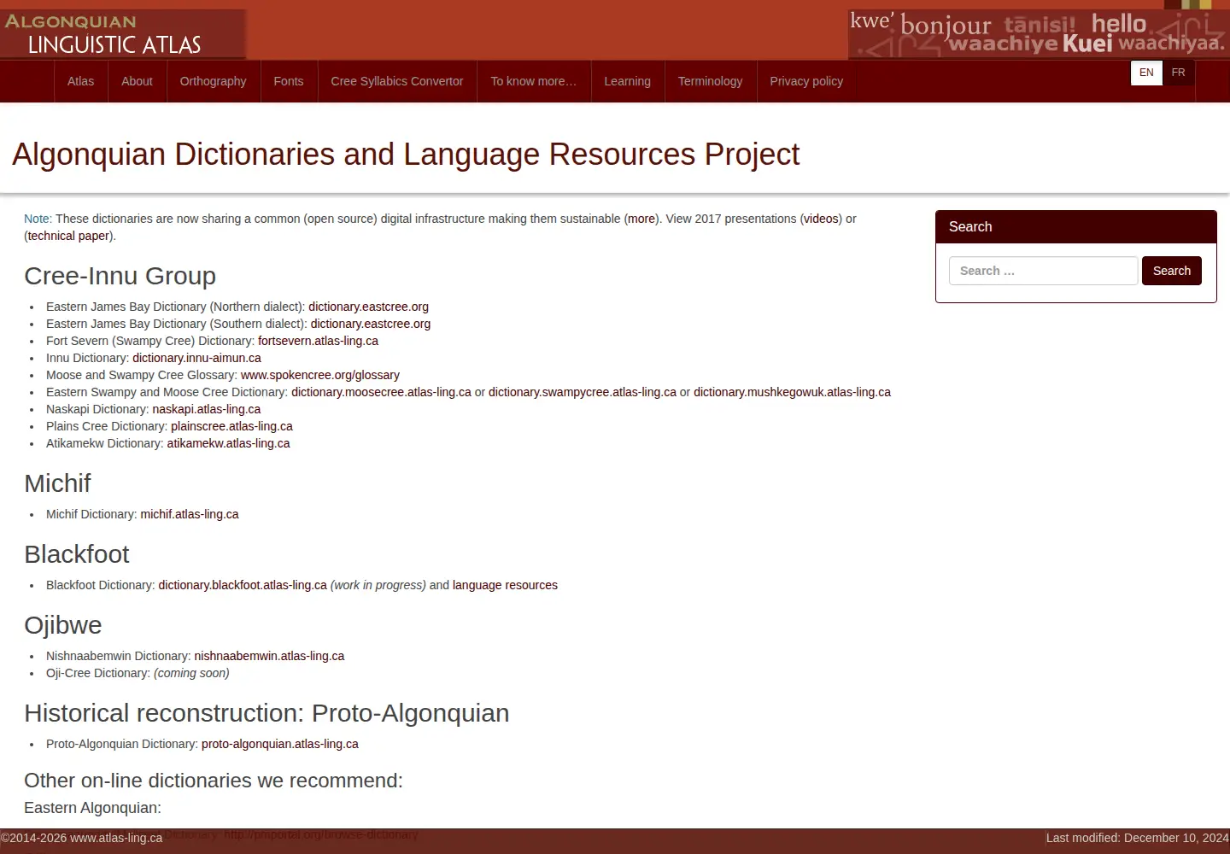Image resolution: width=1230 pixels, height=854 pixels.
Task: Open dictionary.mushkegowuk.atlas-ling.ca link
Action: [x=792, y=392]
